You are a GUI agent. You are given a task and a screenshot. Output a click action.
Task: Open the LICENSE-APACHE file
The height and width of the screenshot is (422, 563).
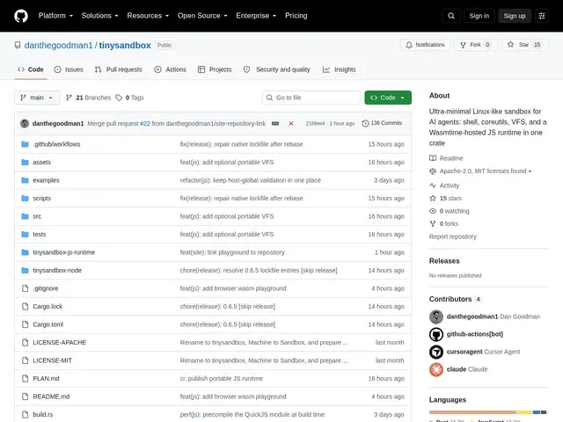coord(60,343)
